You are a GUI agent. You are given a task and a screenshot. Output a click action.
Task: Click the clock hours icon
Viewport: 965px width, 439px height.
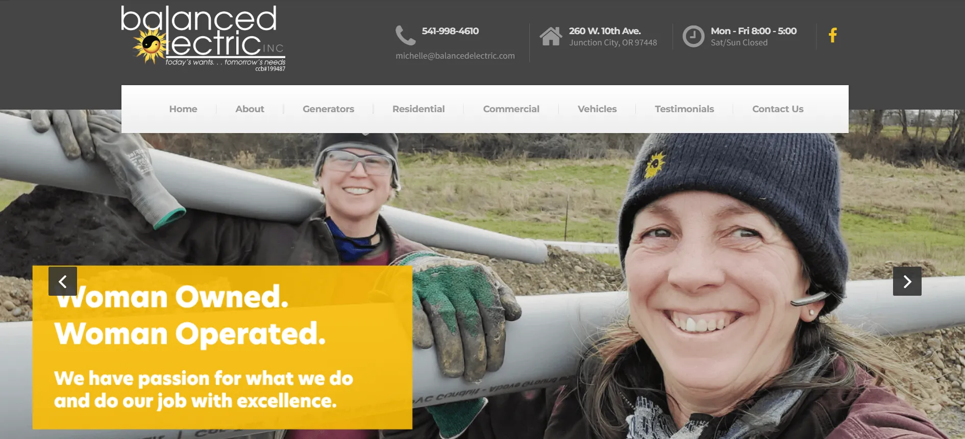pyautogui.click(x=694, y=36)
